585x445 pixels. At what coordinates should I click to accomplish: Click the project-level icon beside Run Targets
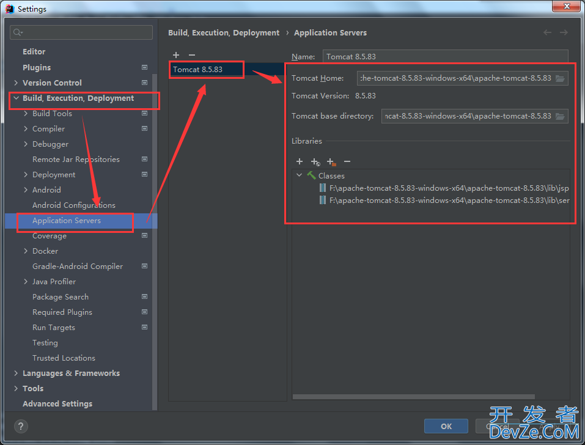[x=144, y=328]
